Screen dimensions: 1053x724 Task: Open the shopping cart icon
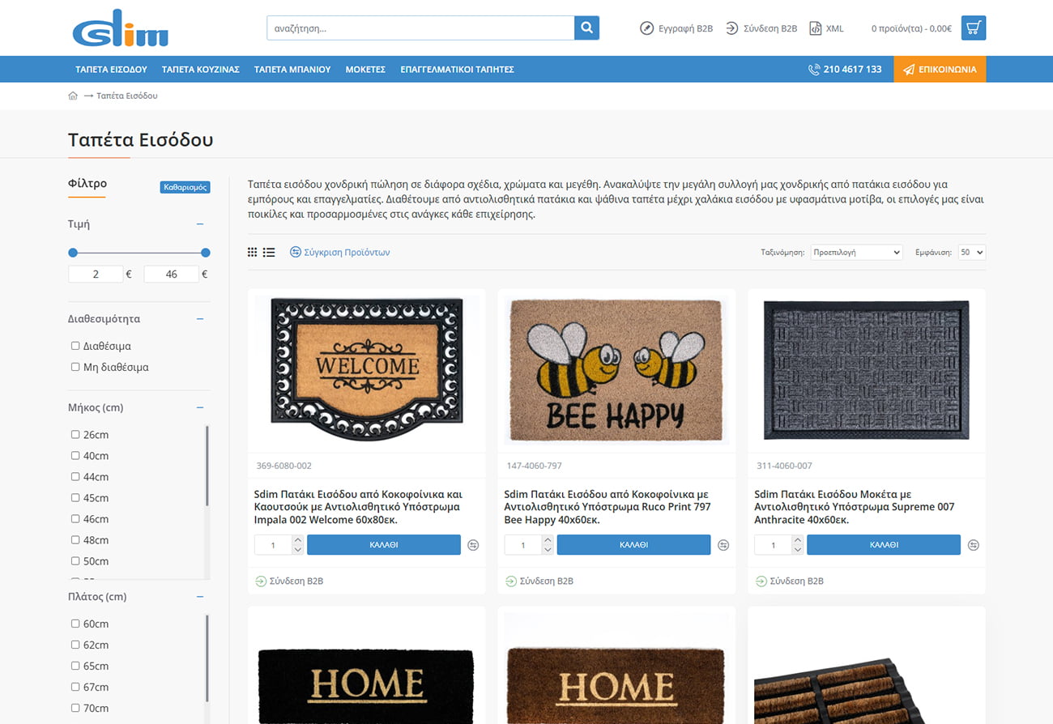pos(974,28)
